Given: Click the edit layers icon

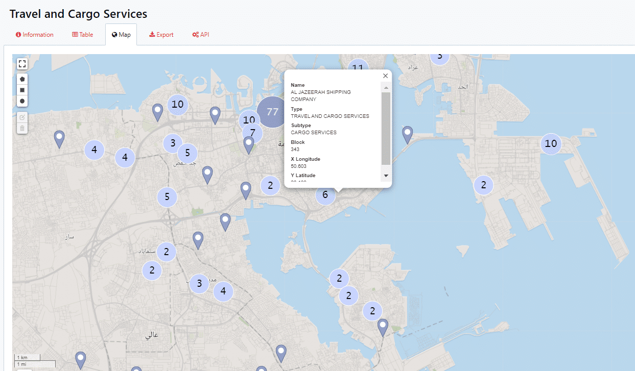Looking at the screenshot, I should [x=22, y=117].
